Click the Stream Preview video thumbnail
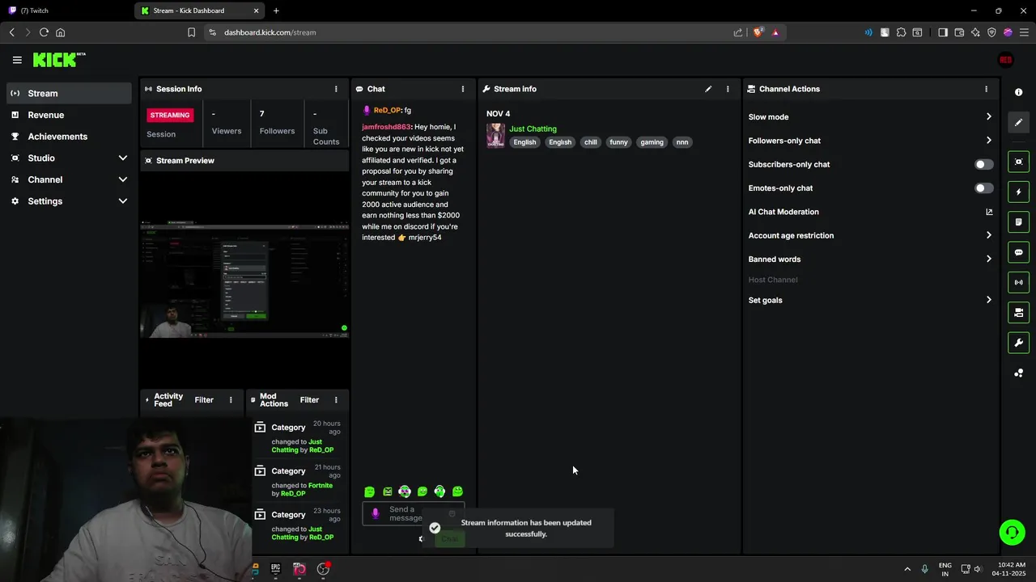The image size is (1036, 582). [x=244, y=279]
